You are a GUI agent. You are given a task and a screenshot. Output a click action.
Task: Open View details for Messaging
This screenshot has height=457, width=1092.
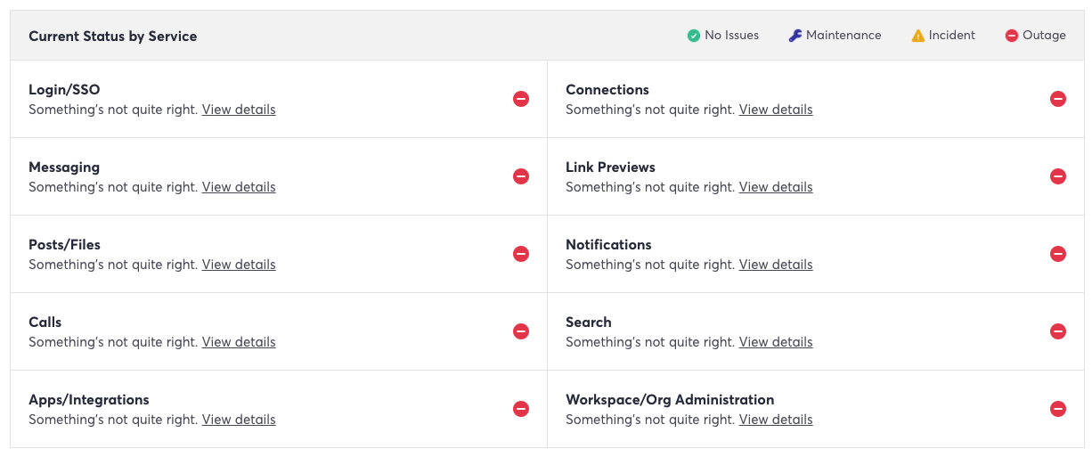pyautogui.click(x=239, y=187)
